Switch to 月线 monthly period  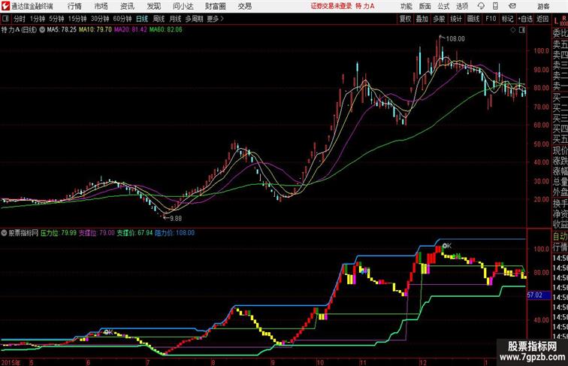coord(175,19)
